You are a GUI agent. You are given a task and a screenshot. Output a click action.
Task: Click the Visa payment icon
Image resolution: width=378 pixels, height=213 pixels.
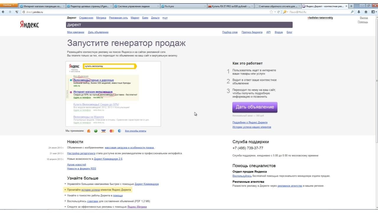click(x=103, y=131)
